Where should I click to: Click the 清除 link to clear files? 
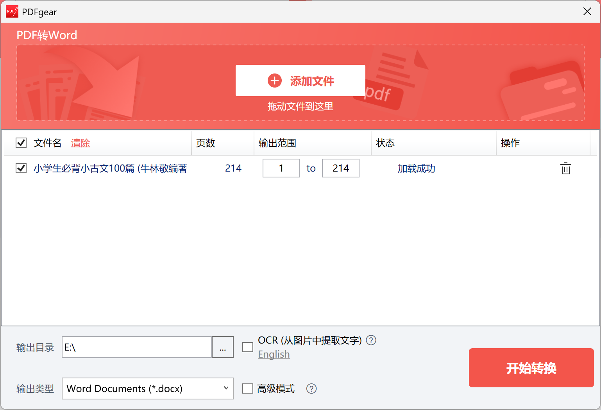(80, 143)
